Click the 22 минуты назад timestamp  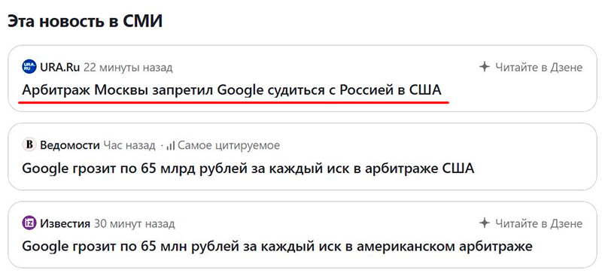pos(128,68)
